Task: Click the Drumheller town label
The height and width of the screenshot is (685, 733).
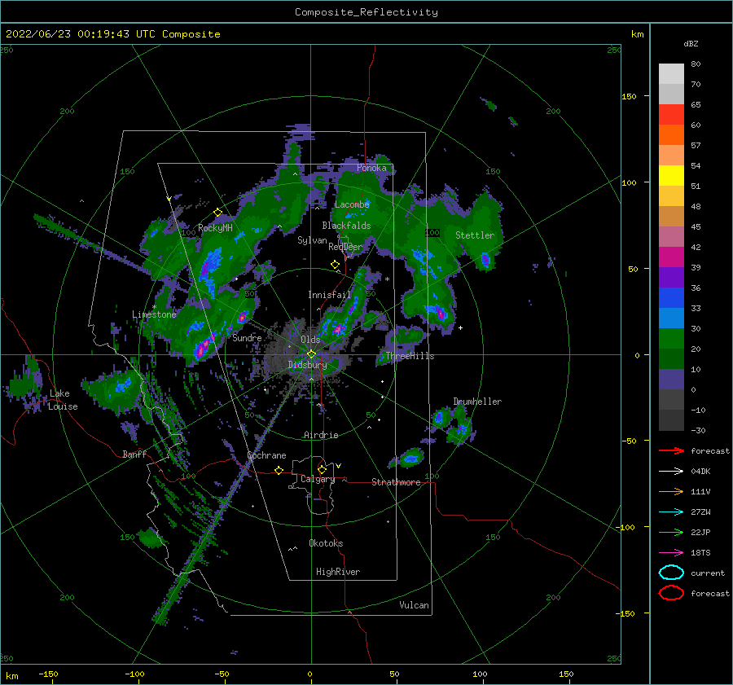Action: click(477, 402)
